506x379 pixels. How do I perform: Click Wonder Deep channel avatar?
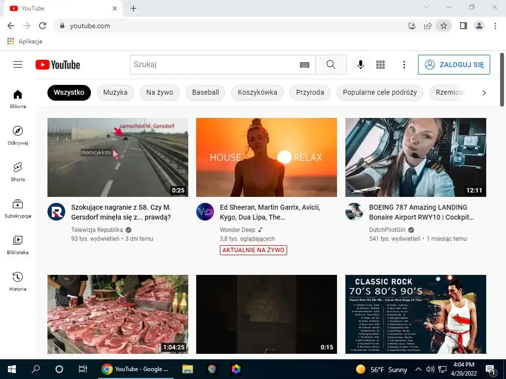point(205,212)
